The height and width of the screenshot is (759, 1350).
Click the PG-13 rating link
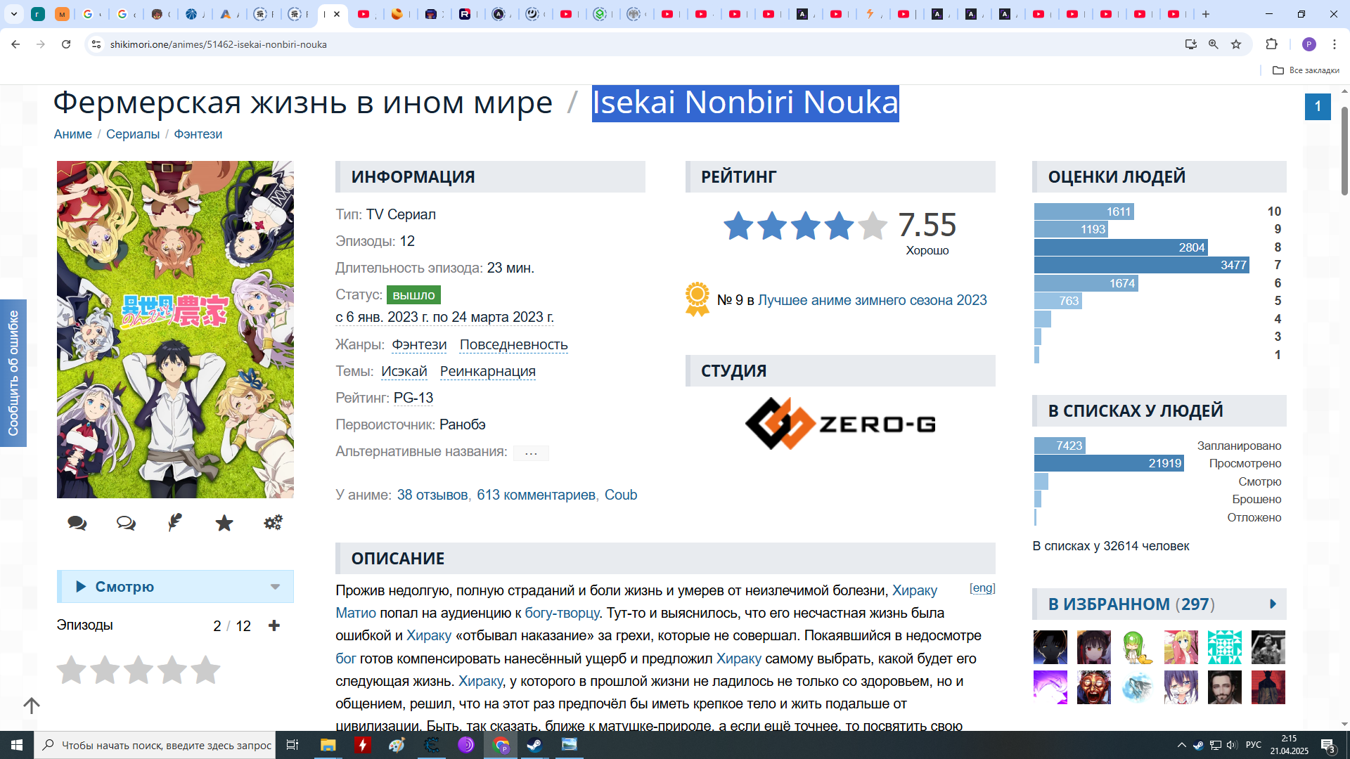click(x=413, y=398)
